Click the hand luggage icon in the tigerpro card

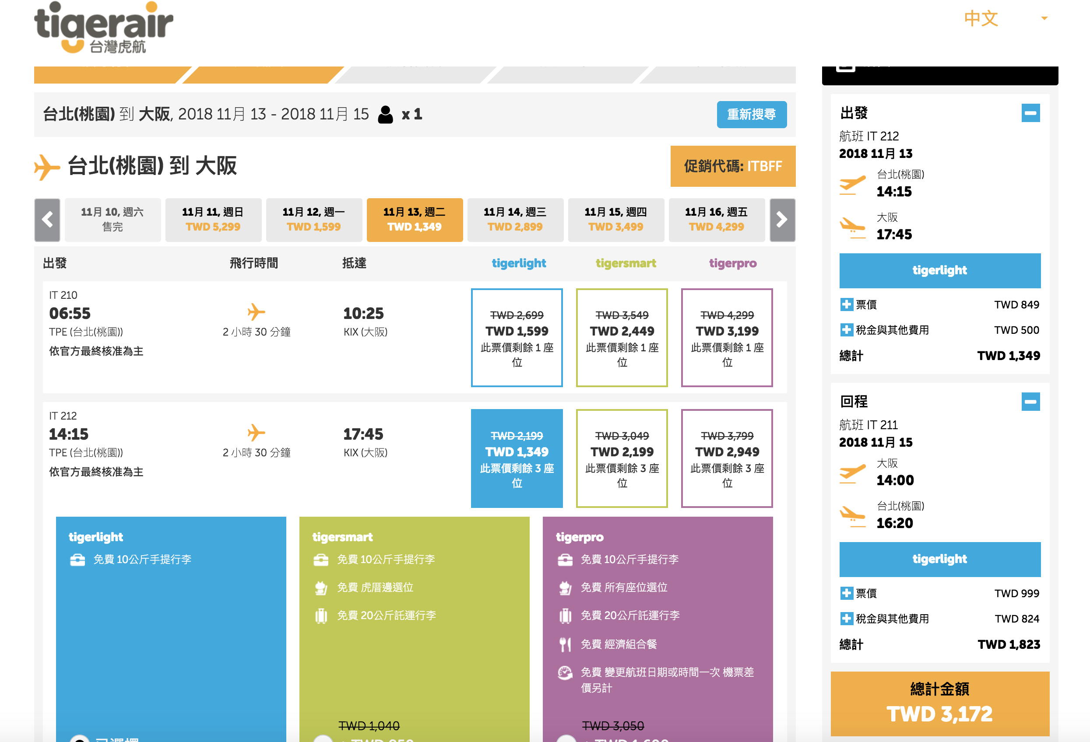(565, 560)
